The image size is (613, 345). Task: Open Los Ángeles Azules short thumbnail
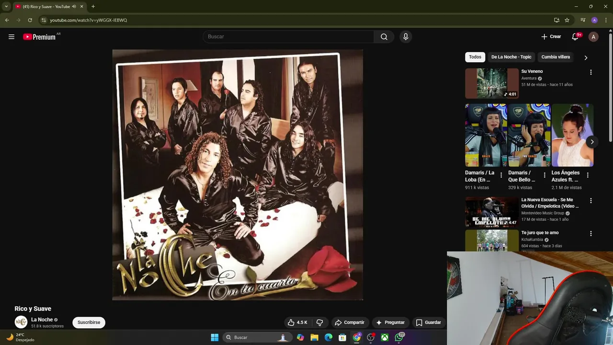[572, 136]
